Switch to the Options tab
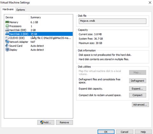The width and height of the screenshot is (153, 134). click(20, 10)
